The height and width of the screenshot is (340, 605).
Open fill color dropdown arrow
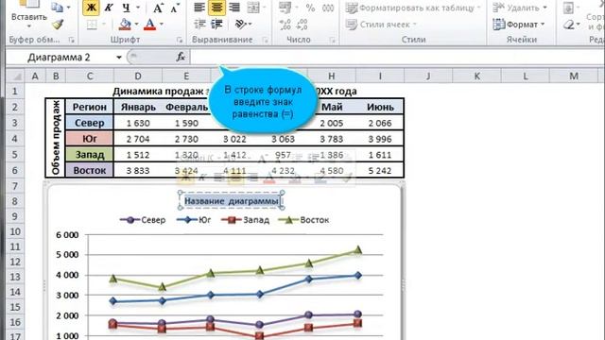click(x=136, y=25)
